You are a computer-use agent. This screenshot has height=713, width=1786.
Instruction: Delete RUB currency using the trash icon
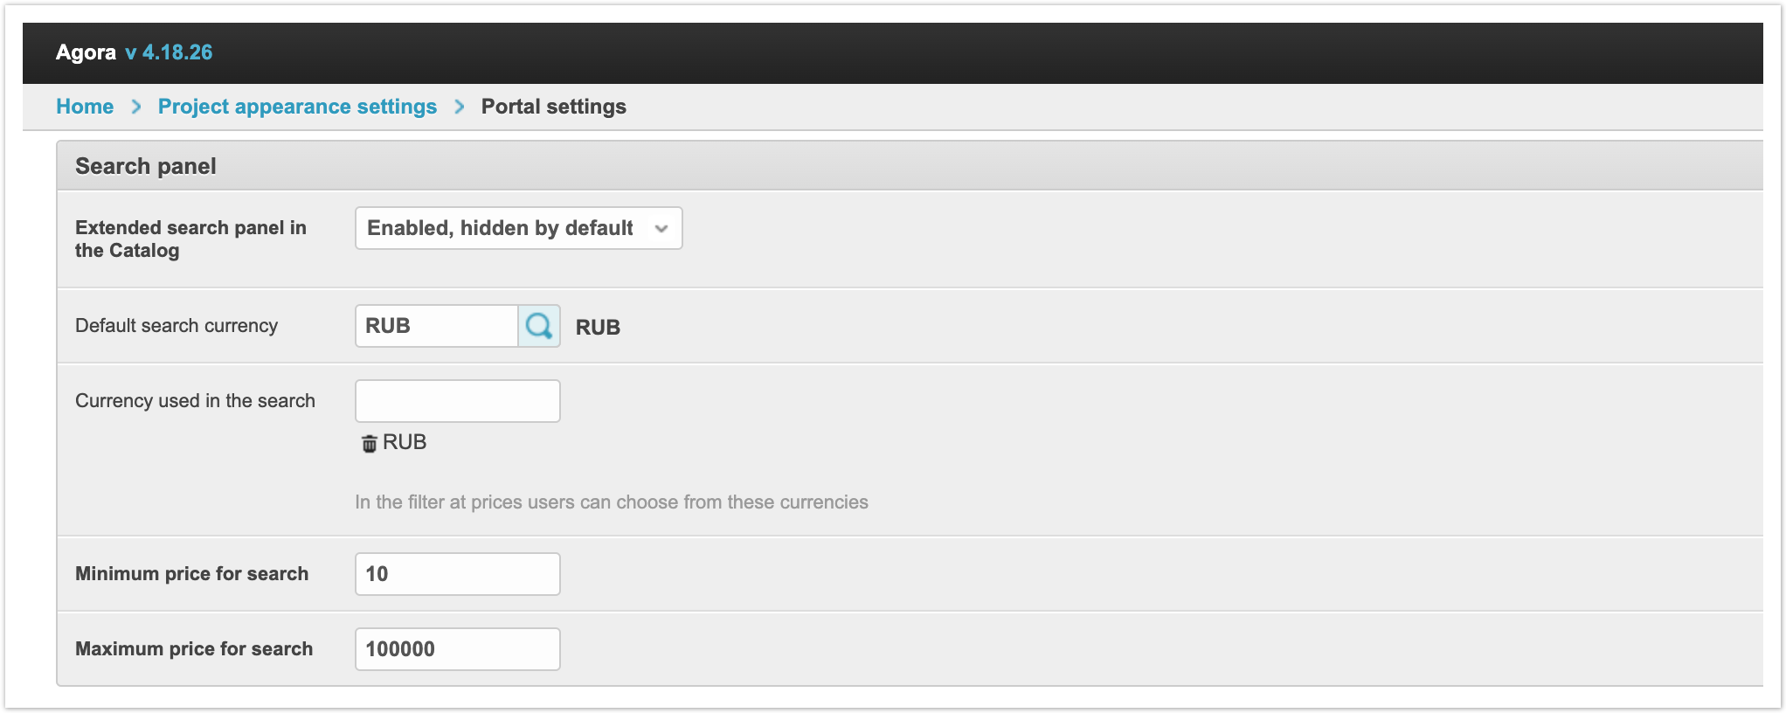[370, 444]
